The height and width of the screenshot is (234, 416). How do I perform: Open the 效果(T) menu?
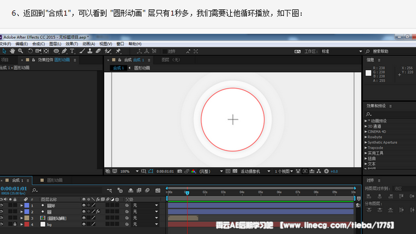coord(72,44)
